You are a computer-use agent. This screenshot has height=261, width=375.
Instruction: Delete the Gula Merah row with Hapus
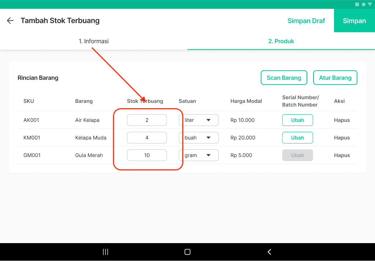[x=342, y=155]
